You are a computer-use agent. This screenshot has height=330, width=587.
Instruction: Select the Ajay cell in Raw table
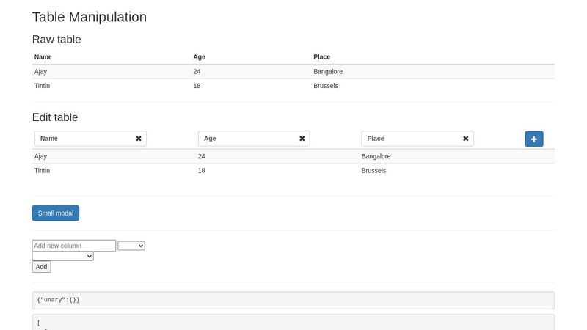[42, 72]
